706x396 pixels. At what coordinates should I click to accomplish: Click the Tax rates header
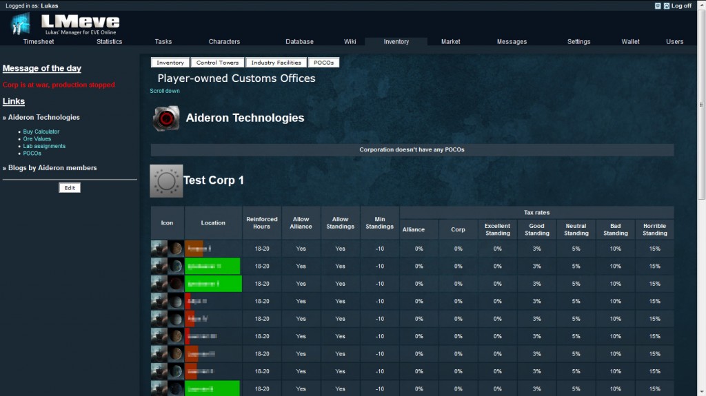536,212
